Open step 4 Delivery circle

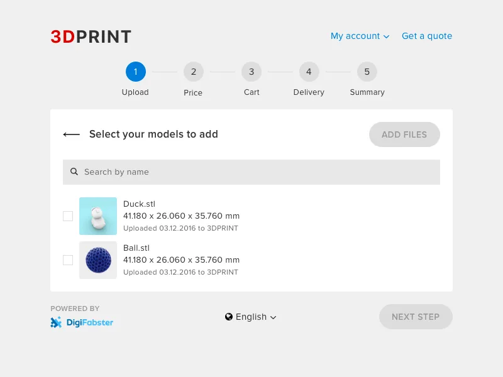point(309,72)
